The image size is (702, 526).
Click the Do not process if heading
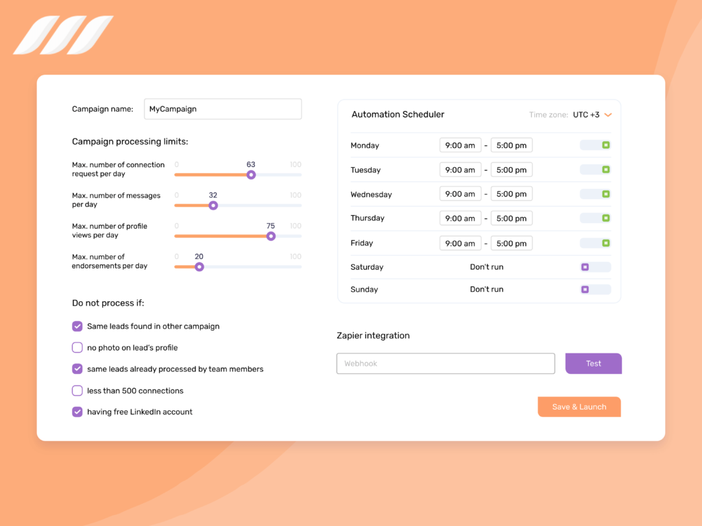pyautogui.click(x=108, y=303)
